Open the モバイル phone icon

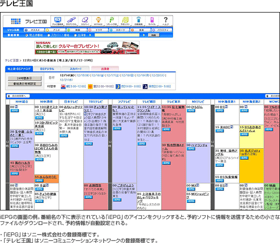click(x=152, y=21)
